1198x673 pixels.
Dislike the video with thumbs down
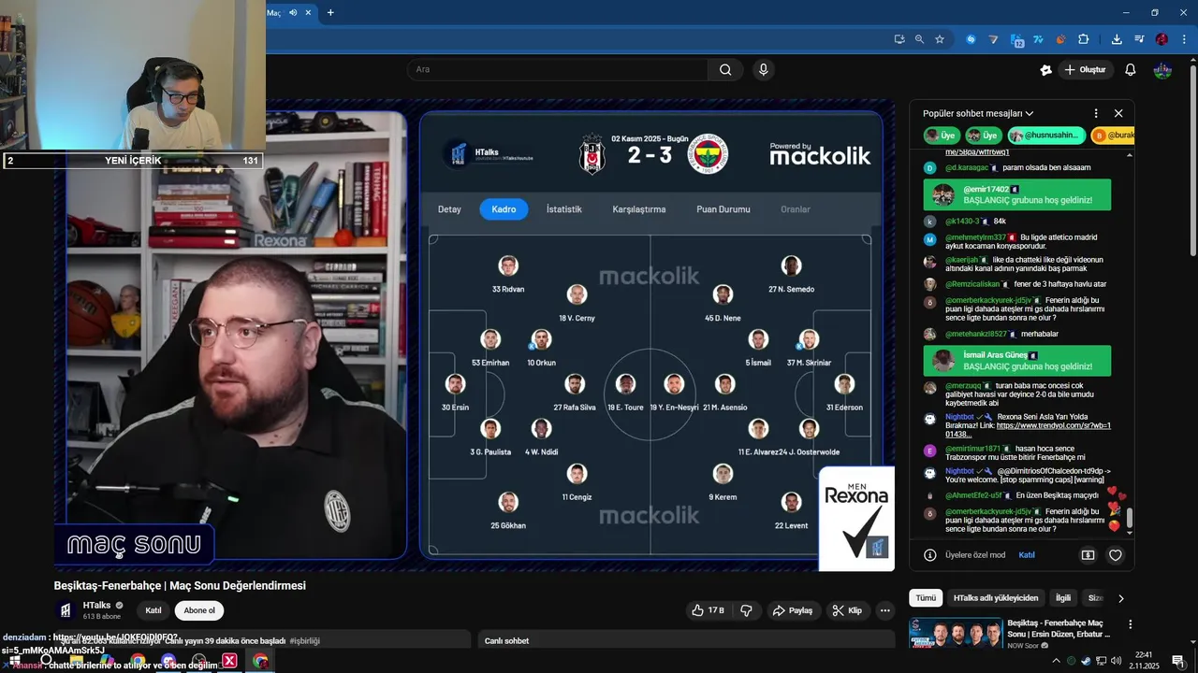(x=746, y=610)
